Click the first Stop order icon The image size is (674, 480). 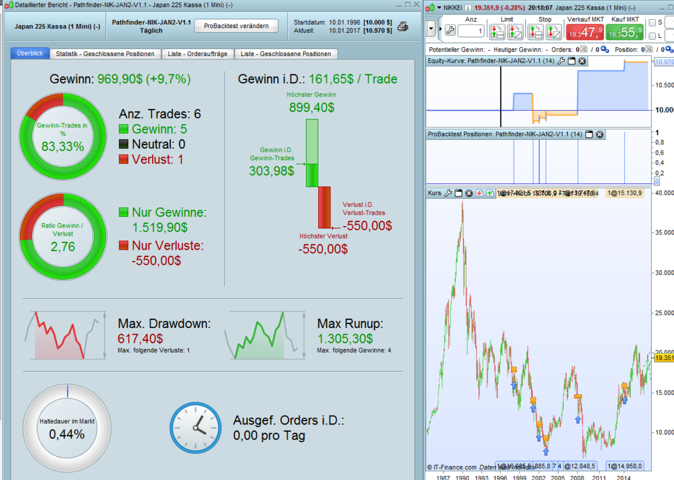536,32
